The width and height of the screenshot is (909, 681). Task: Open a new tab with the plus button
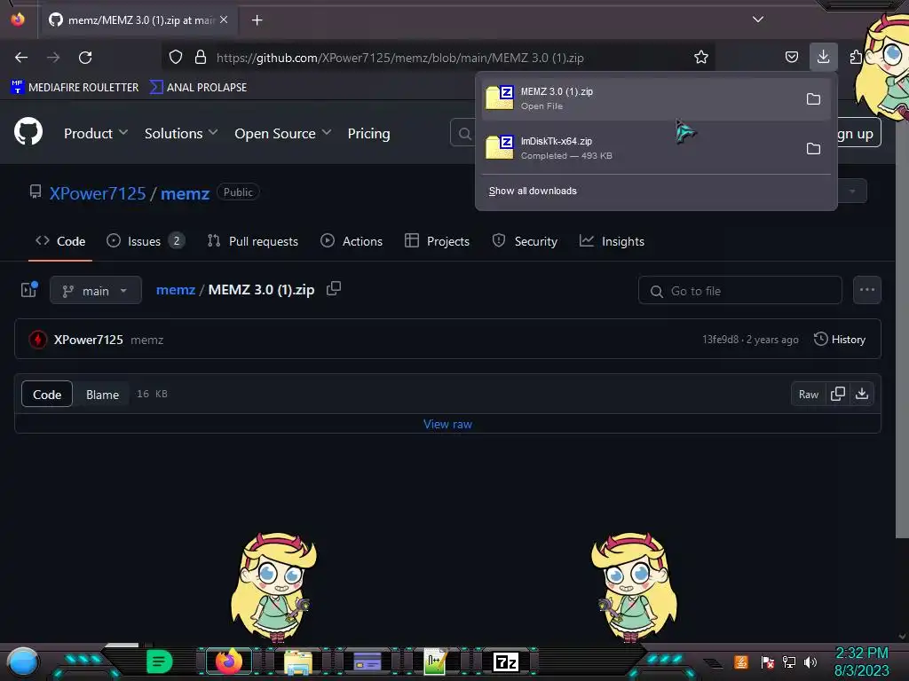[257, 20]
